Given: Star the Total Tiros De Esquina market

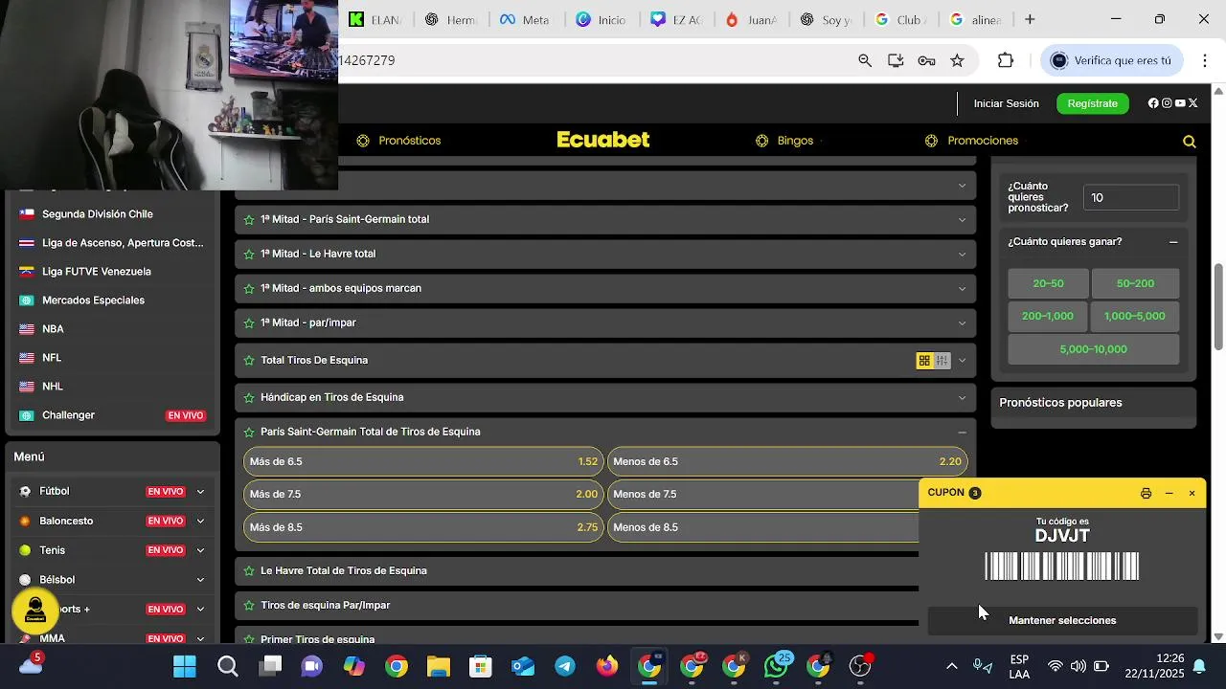Looking at the screenshot, I should [249, 361].
